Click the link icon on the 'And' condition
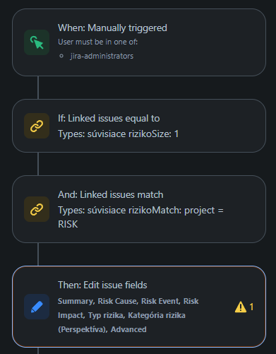 click(x=37, y=209)
